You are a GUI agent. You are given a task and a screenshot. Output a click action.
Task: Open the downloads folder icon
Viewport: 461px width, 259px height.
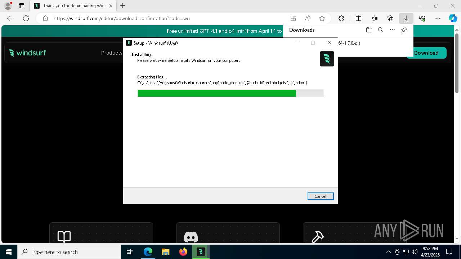coord(369,30)
